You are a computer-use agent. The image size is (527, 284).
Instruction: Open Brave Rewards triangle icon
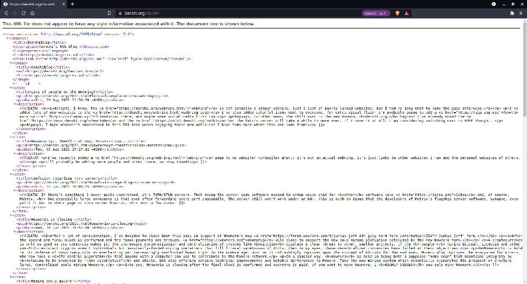coord(406,13)
